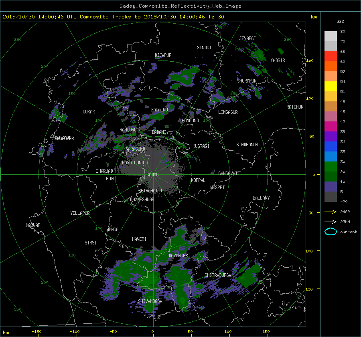This screenshot has width=361, height=337.
Task: Click the HAVERI city label
Action: [x=139, y=239]
